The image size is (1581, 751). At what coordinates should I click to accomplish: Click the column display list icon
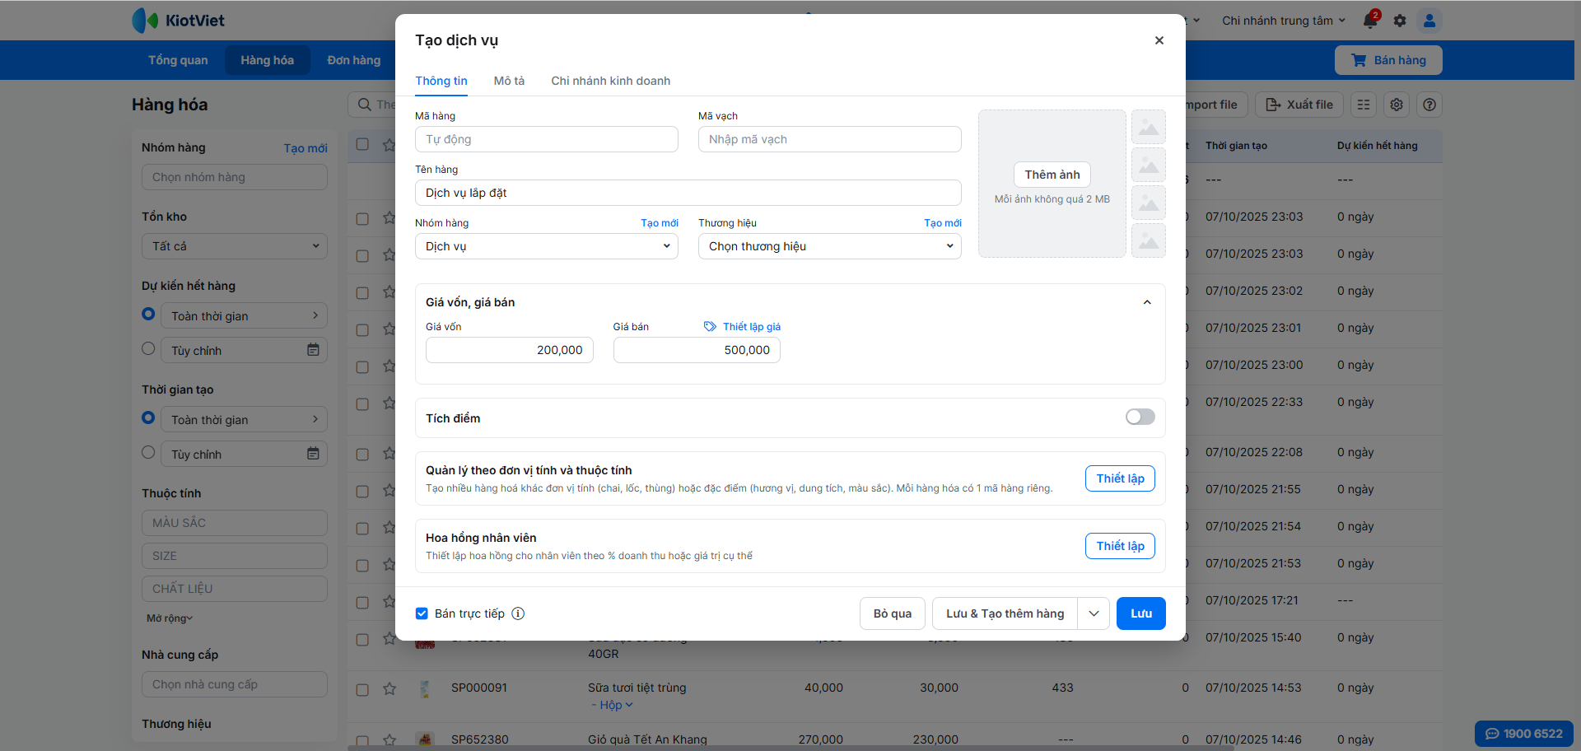[1364, 105]
